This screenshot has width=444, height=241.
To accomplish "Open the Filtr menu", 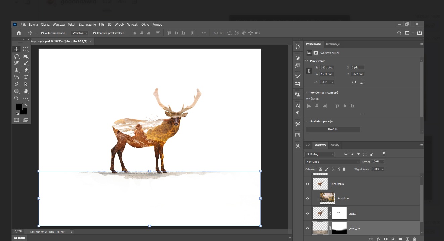I will (101, 25).
